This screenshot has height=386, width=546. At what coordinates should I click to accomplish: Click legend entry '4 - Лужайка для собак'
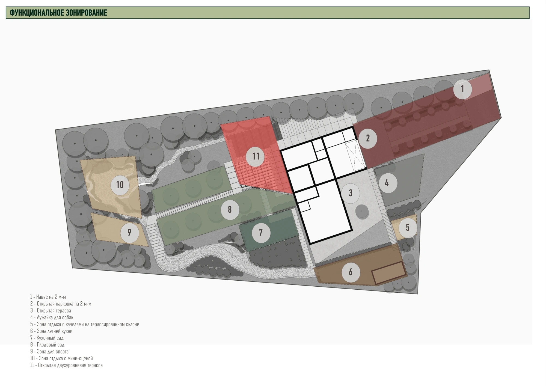pos(52,317)
